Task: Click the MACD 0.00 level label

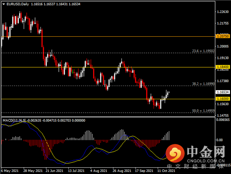Action: click(219, 140)
